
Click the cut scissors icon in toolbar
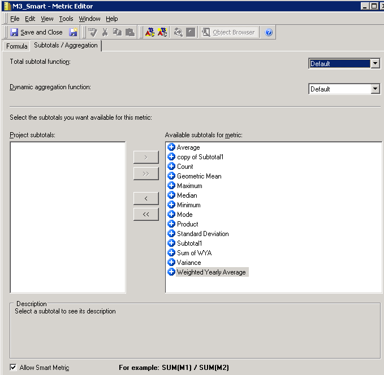[x=105, y=32]
